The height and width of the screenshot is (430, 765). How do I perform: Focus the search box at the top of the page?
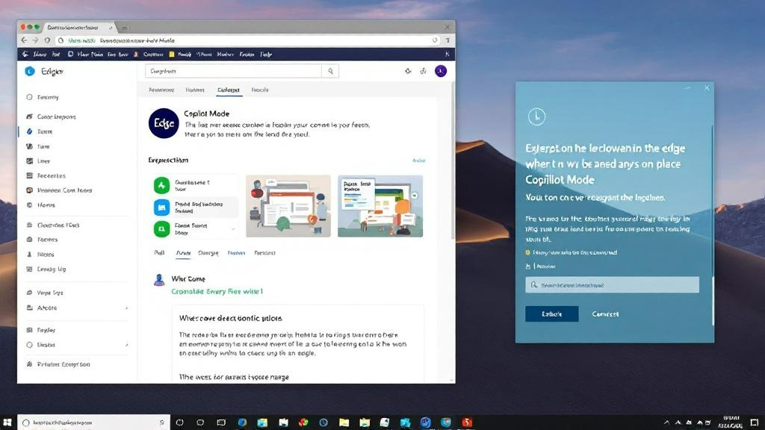tap(233, 71)
